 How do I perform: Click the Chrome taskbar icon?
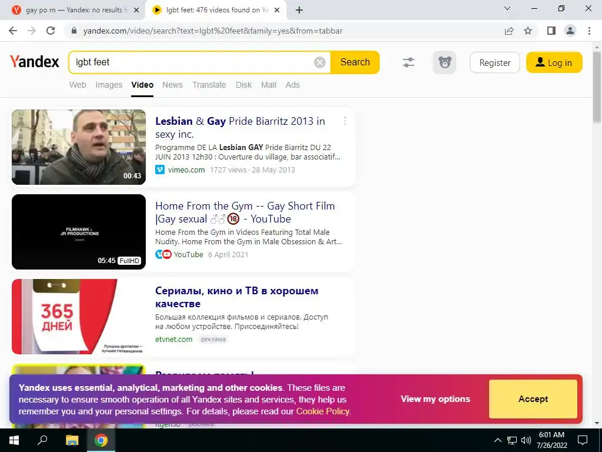click(101, 440)
